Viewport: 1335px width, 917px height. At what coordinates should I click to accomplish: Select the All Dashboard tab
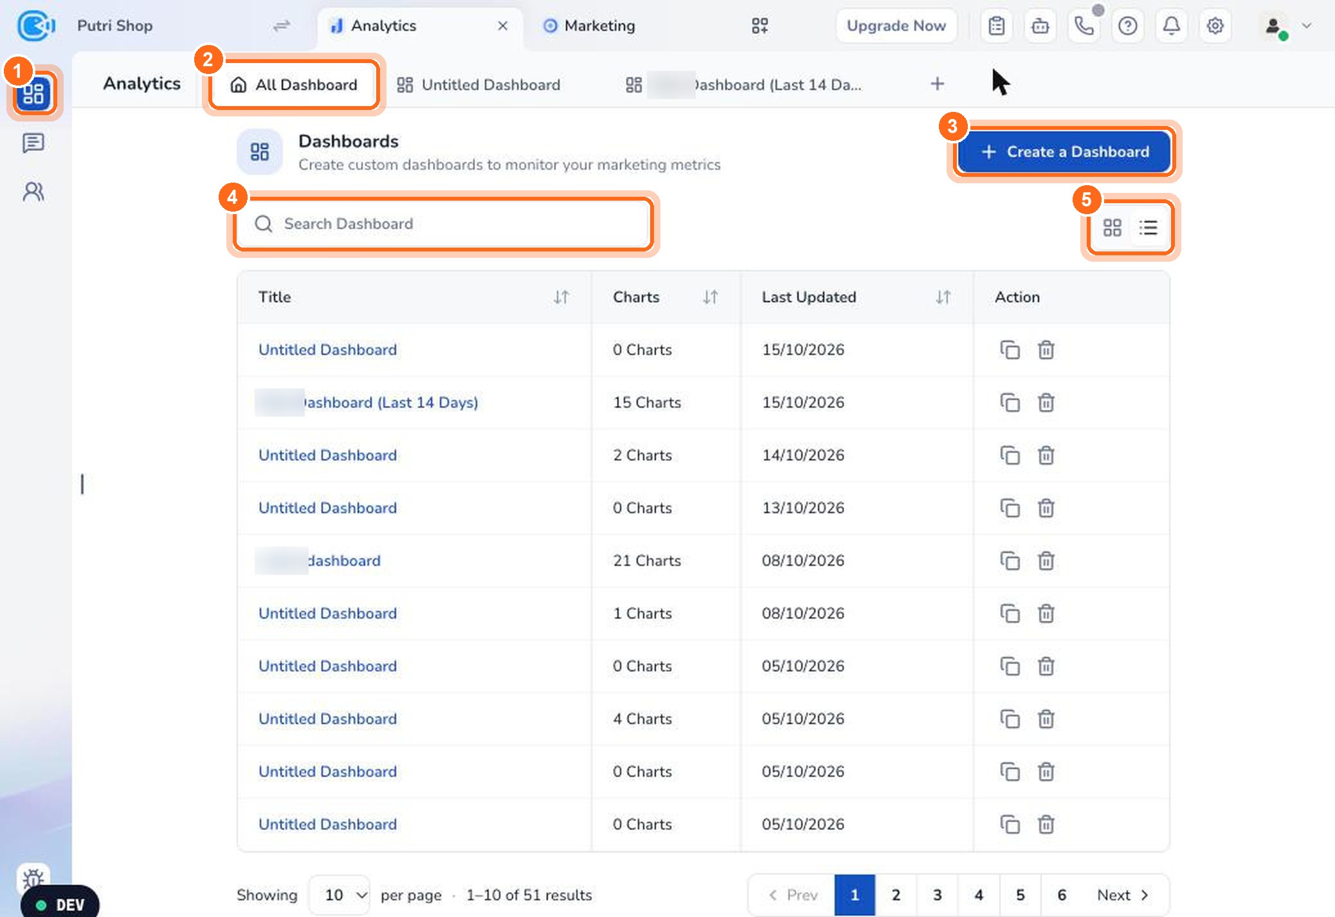[x=294, y=85]
